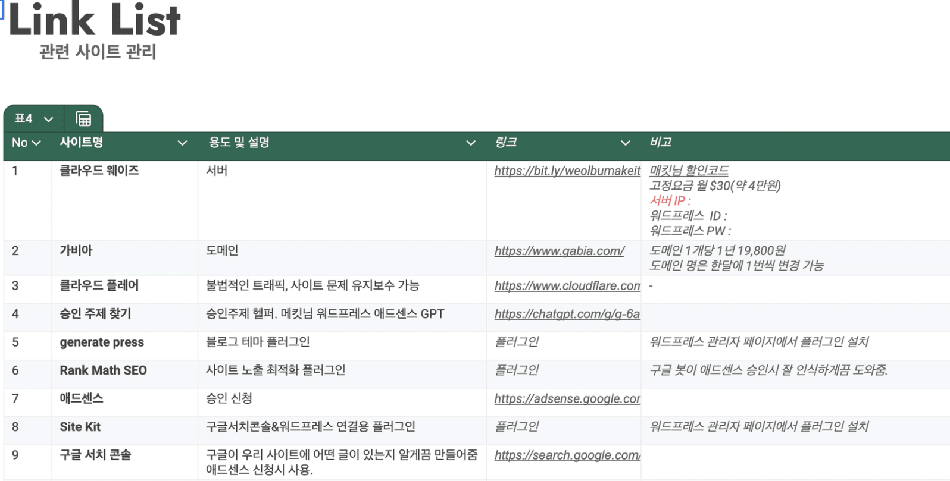The height and width of the screenshot is (481, 950).
Task: Select the 도메인 description cell
Action: coord(342,258)
